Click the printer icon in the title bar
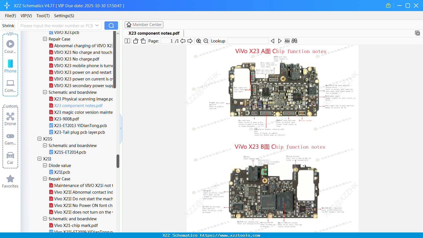 388,5
